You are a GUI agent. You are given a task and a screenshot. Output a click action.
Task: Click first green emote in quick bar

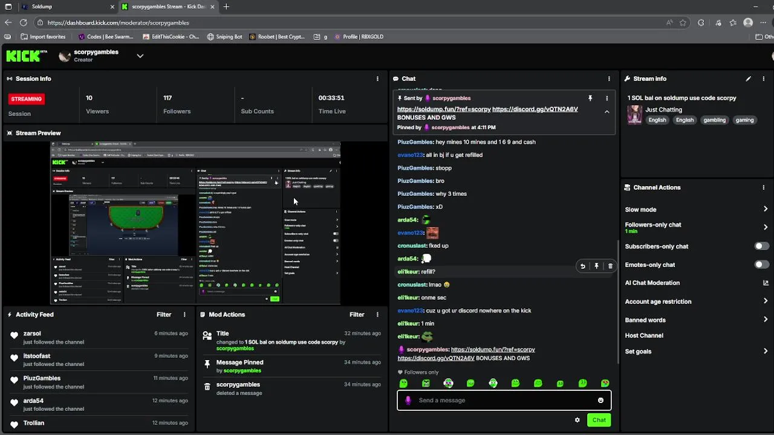tap(403, 383)
